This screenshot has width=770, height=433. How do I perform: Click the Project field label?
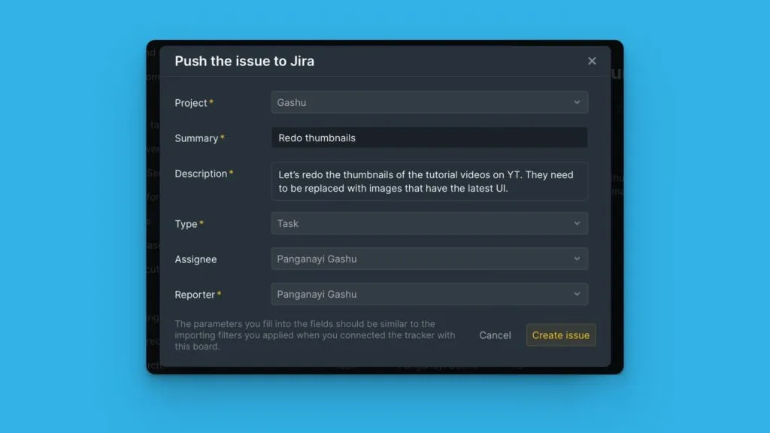coord(191,103)
